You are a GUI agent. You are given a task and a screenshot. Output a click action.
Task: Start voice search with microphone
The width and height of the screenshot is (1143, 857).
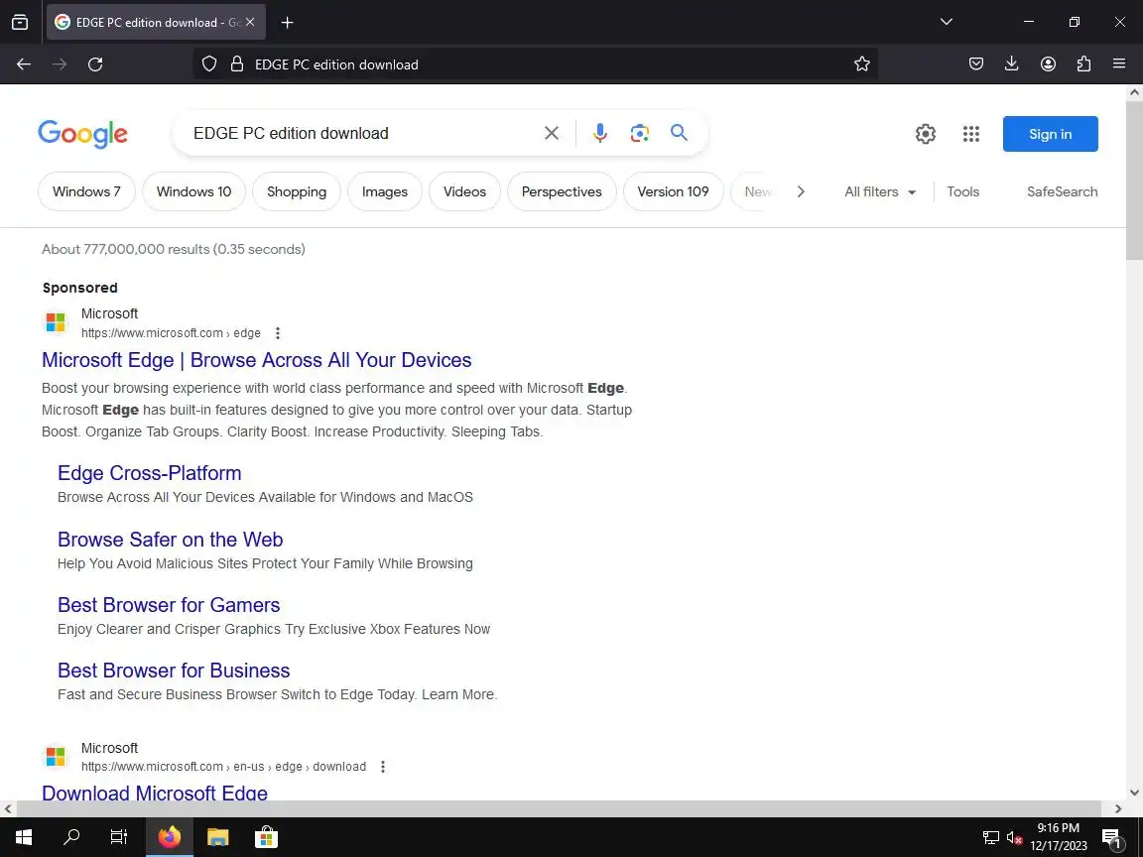click(x=600, y=133)
